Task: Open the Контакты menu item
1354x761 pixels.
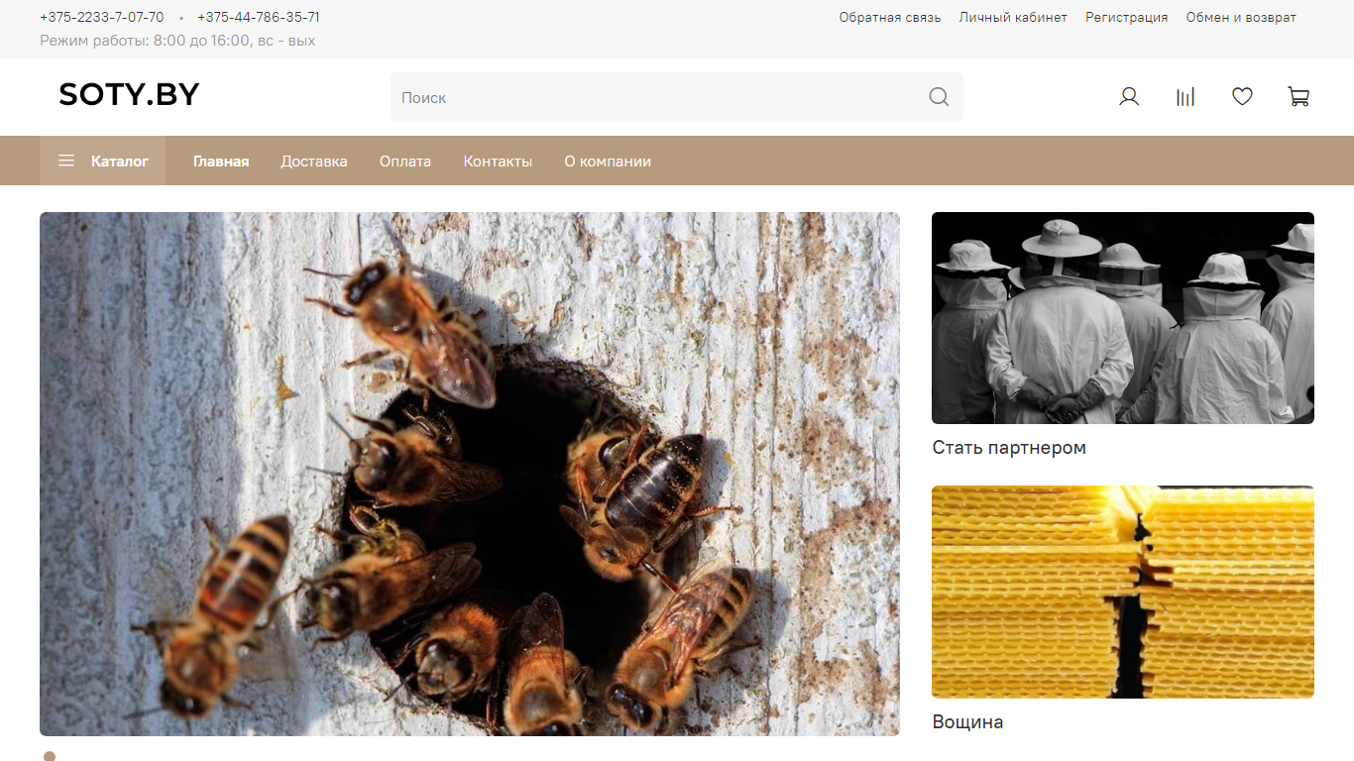Action: coord(498,162)
